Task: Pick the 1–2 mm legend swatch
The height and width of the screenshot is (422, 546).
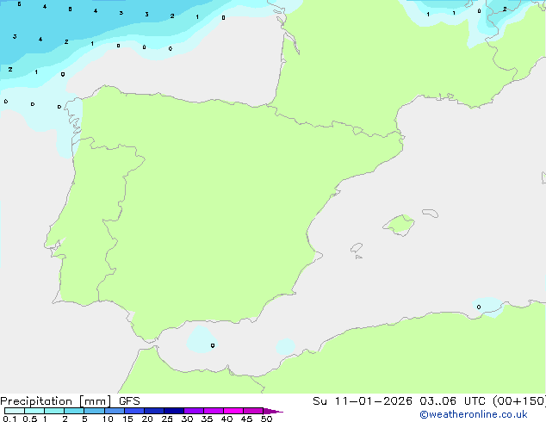Action: (54, 411)
